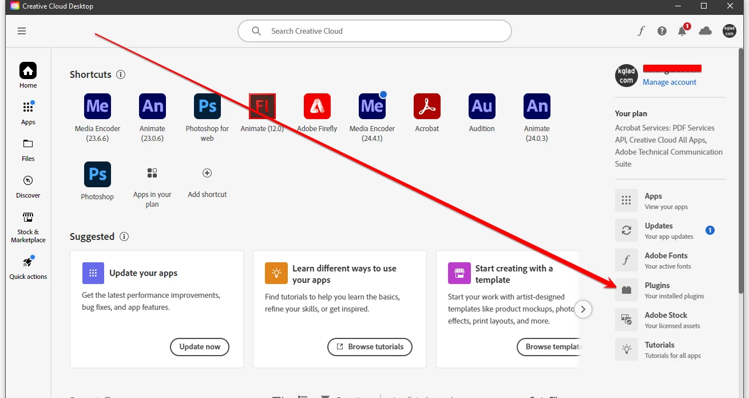Open cloud sync status icon
The image size is (749, 398).
point(706,31)
